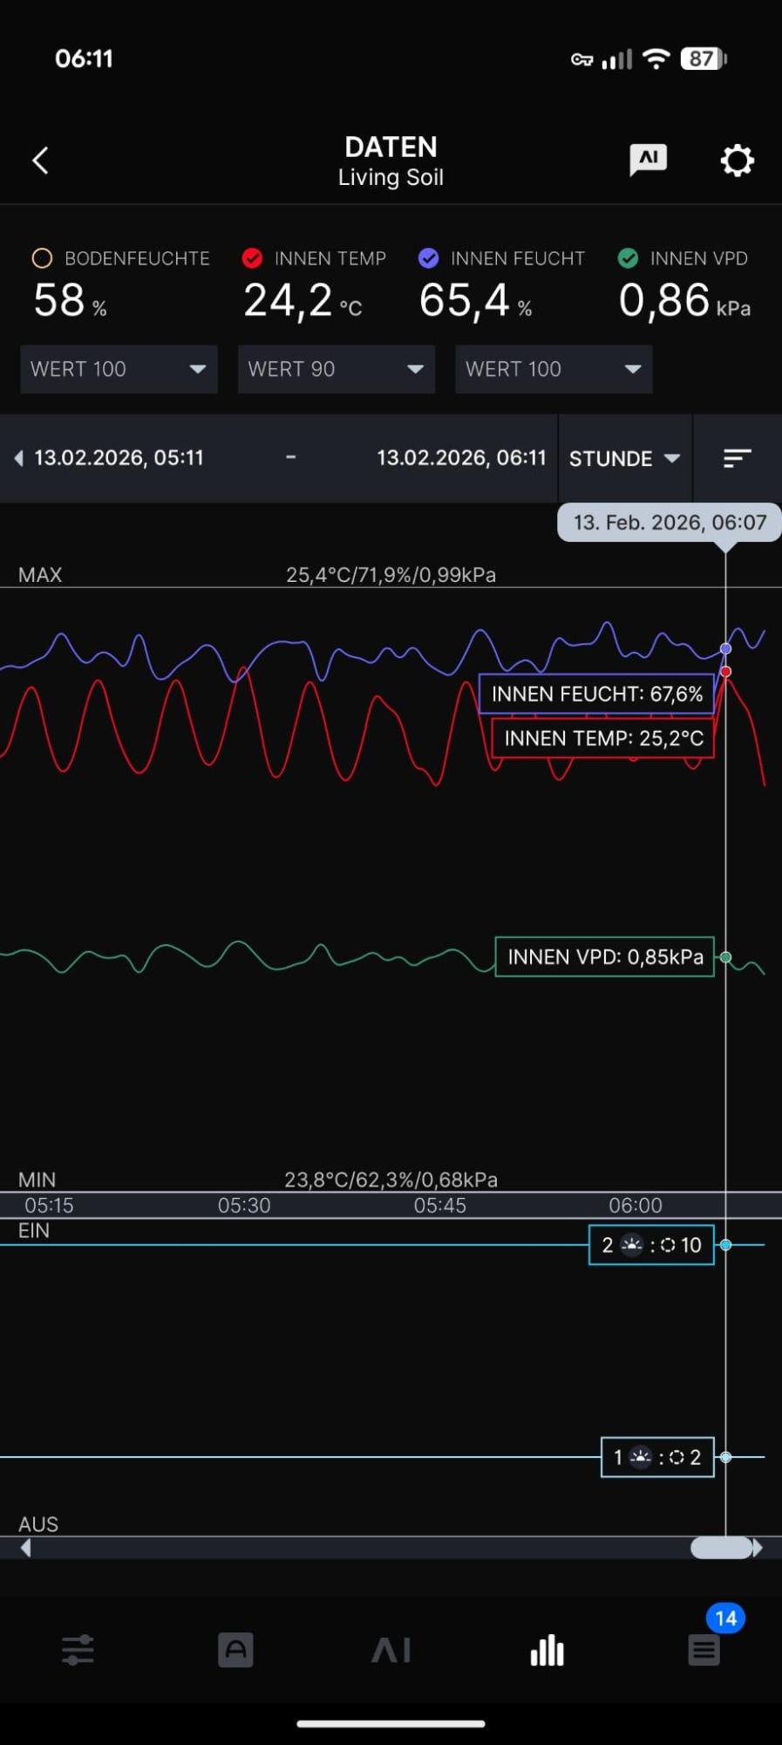Expand the Bodenfeuchte WERT 100 dropdown
The width and height of the screenshot is (782, 1745).
point(119,369)
